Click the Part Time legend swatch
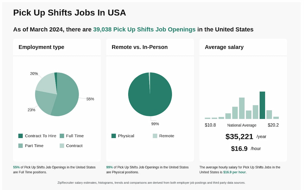This screenshot has height=190, width=304. (x=20, y=146)
